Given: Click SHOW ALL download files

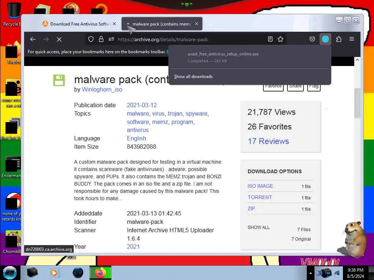Looking at the screenshot, I should (259, 227).
